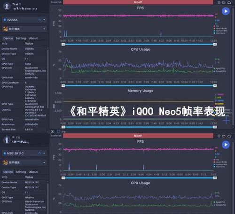Viewport: 235px width, 214px height.
Task: Open the M2012K11C device dropdown
Action: 24,153
